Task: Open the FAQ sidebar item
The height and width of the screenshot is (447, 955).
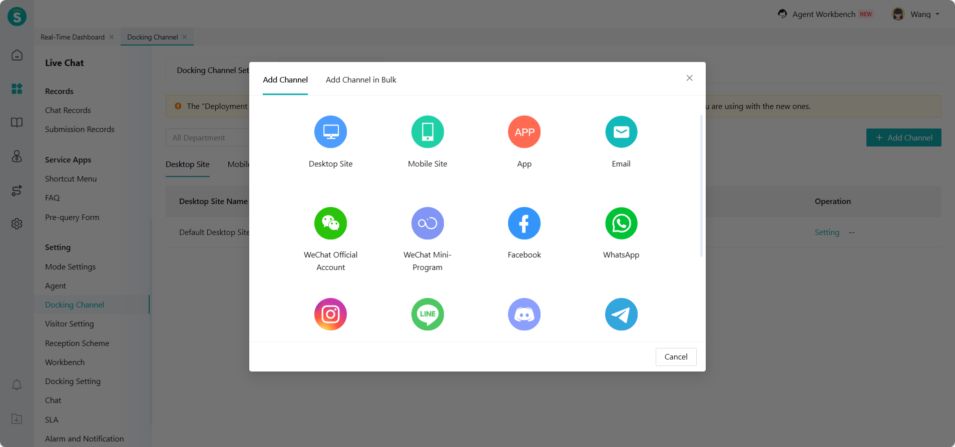Action: [53, 198]
